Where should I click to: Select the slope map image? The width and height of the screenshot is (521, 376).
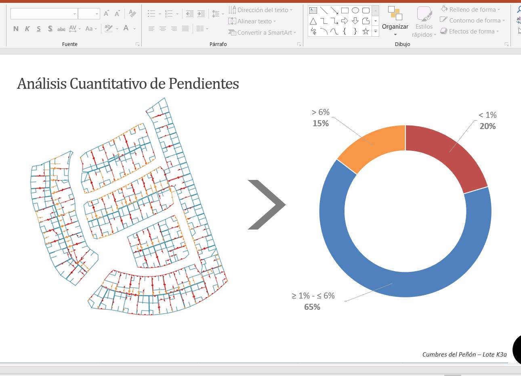[129, 206]
